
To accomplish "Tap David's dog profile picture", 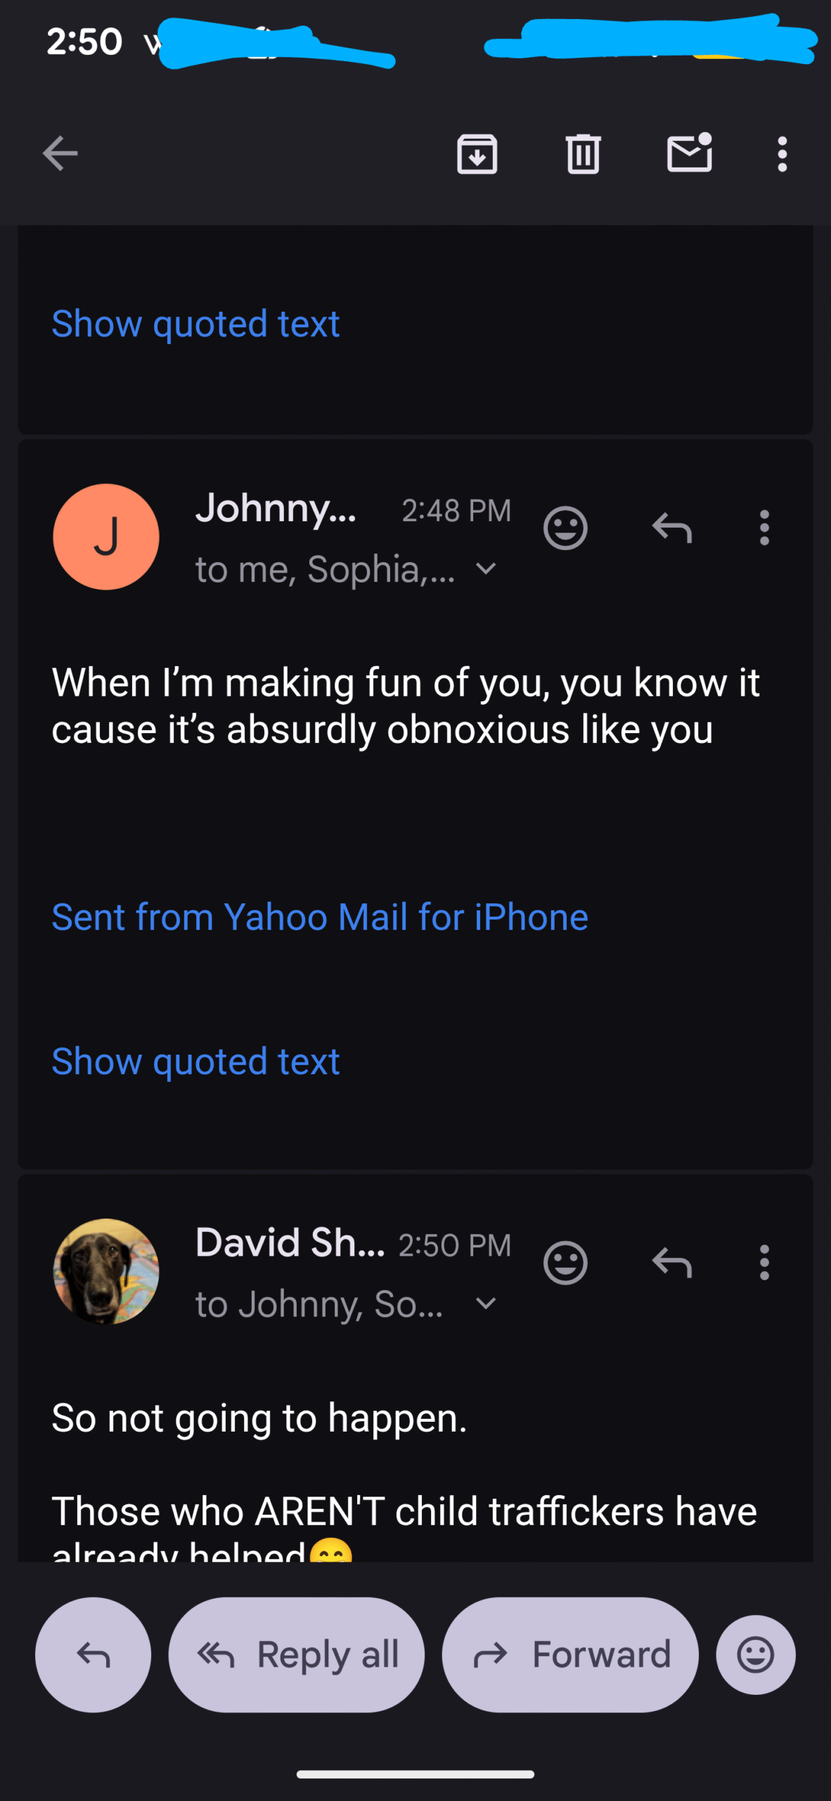I will pos(106,1271).
